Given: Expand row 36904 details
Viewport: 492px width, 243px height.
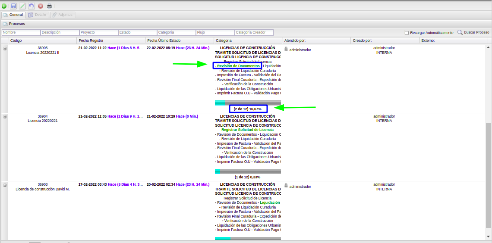Looking at the screenshot, I should click(x=5, y=117).
